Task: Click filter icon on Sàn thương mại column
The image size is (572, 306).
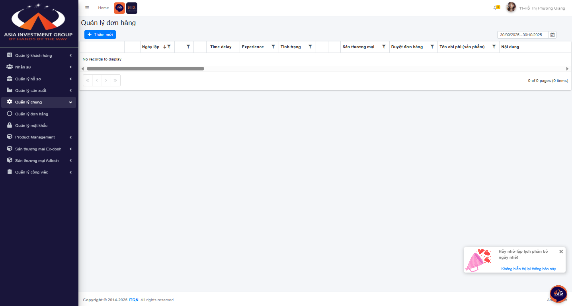Action: [384, 47]
